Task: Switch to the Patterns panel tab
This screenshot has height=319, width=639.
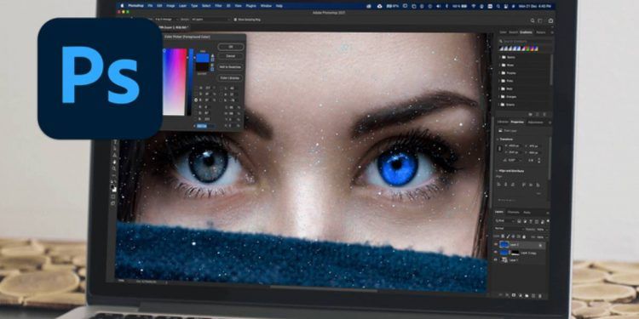Action: (541, 32)
